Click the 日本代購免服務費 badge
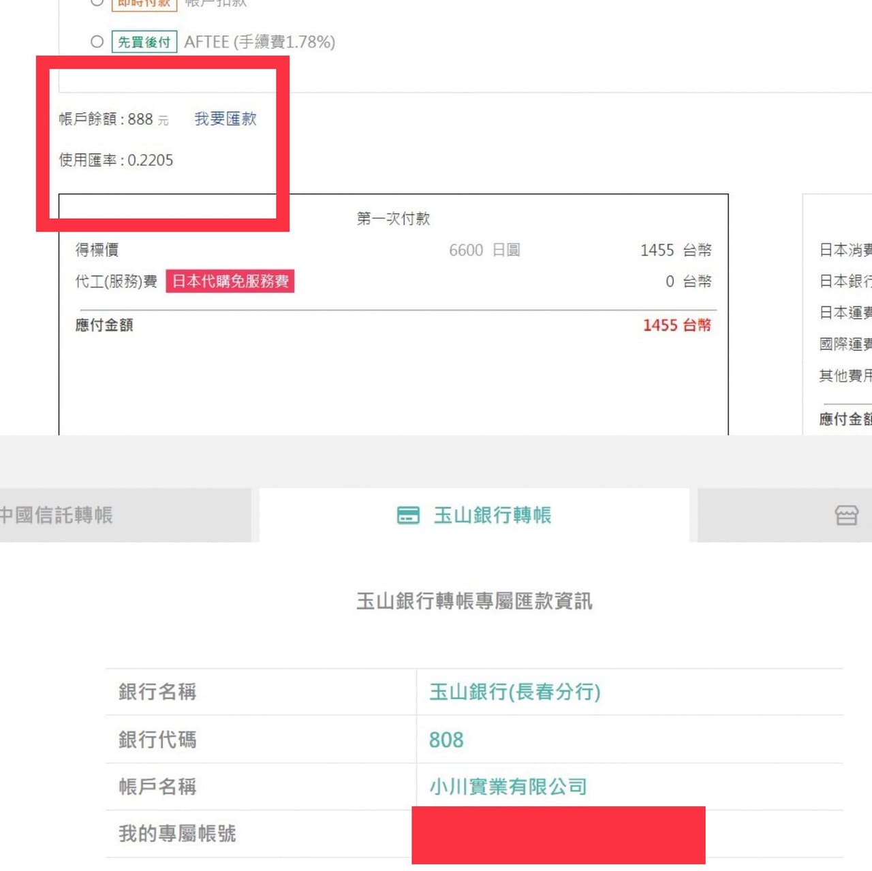The height and width of the screenshot is (871, 872). (230, 281)
